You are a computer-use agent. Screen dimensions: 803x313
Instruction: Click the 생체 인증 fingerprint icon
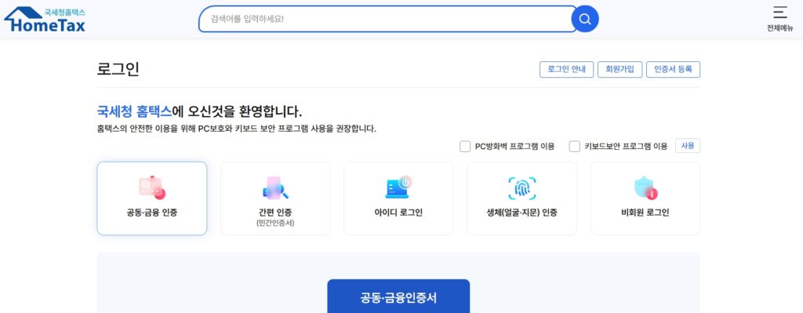[x=521, y=188]
